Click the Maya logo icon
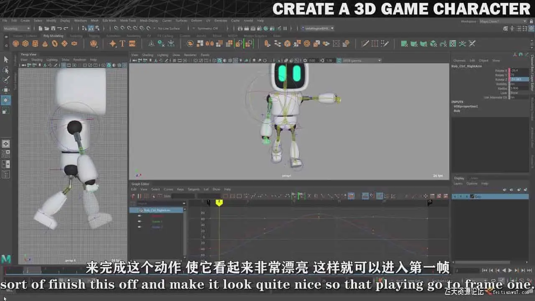 pyautogui.click(x=6, y=259)
